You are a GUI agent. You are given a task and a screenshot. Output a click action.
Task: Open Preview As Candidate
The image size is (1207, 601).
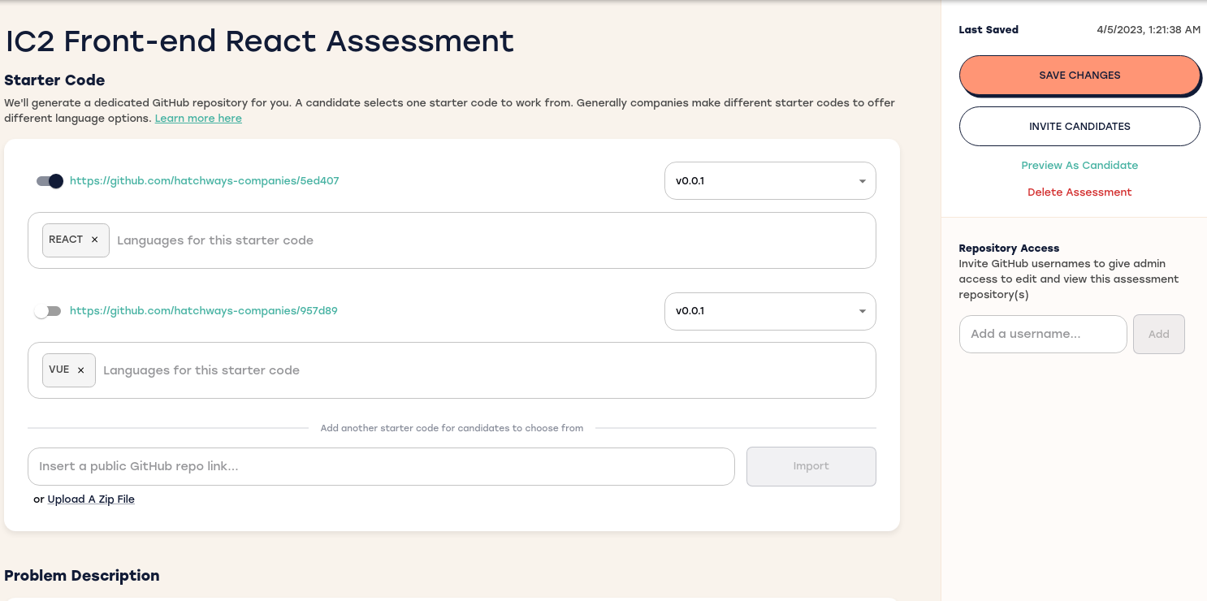pyautogui.click(x=1079, y=165)
